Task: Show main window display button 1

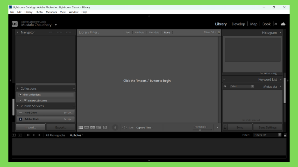Action: coord(14,135)
